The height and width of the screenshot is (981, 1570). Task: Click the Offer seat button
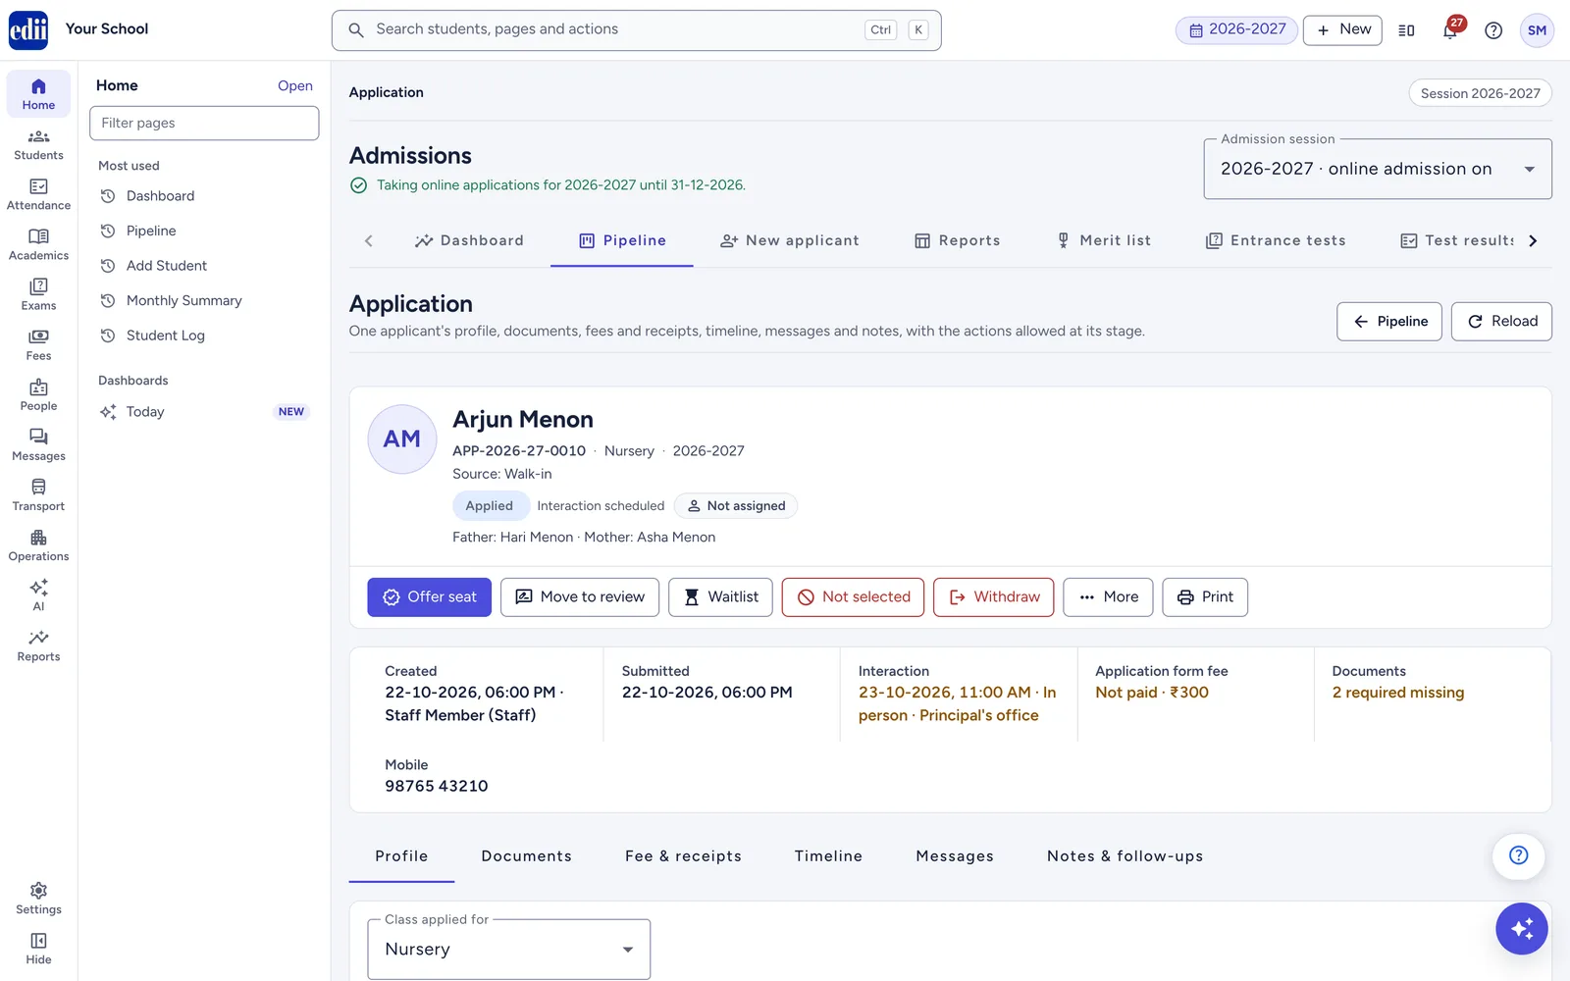point(429,596)
